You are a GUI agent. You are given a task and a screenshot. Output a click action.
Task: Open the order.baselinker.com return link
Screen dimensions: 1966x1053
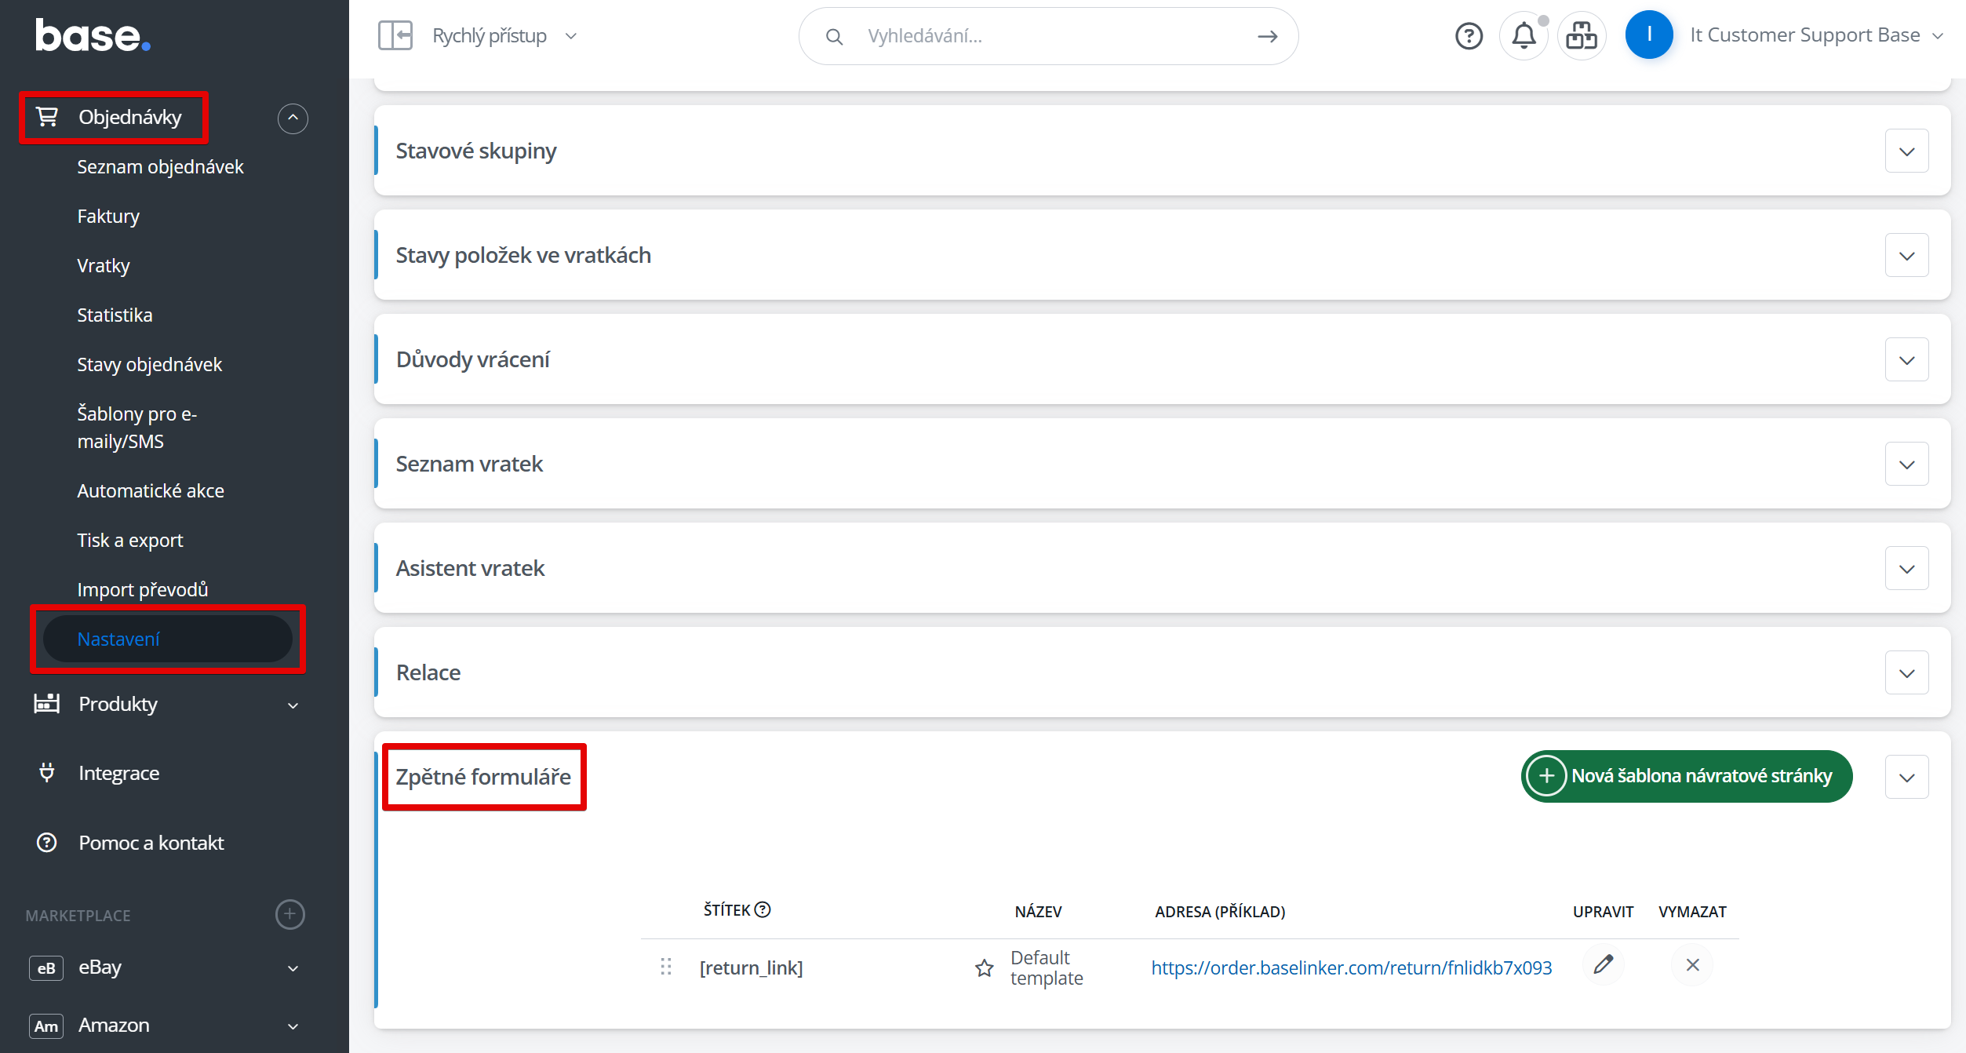click(1351, 967)
